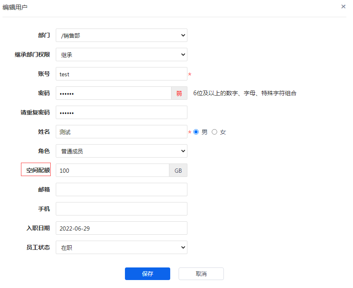
Task: Expand the 继承部门权限 dropdown
Action: (x=121, y=55)
